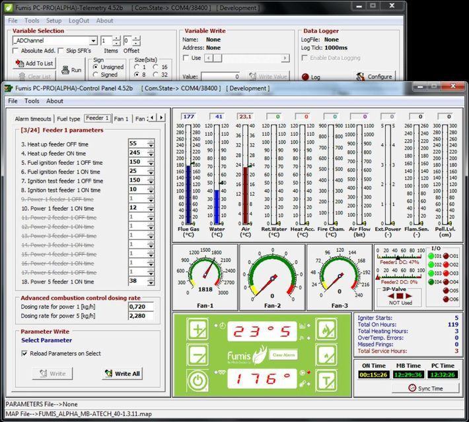Check Enable Data Logging checkbox
Viewport: 469px width, 422px height.
[305, 57]
